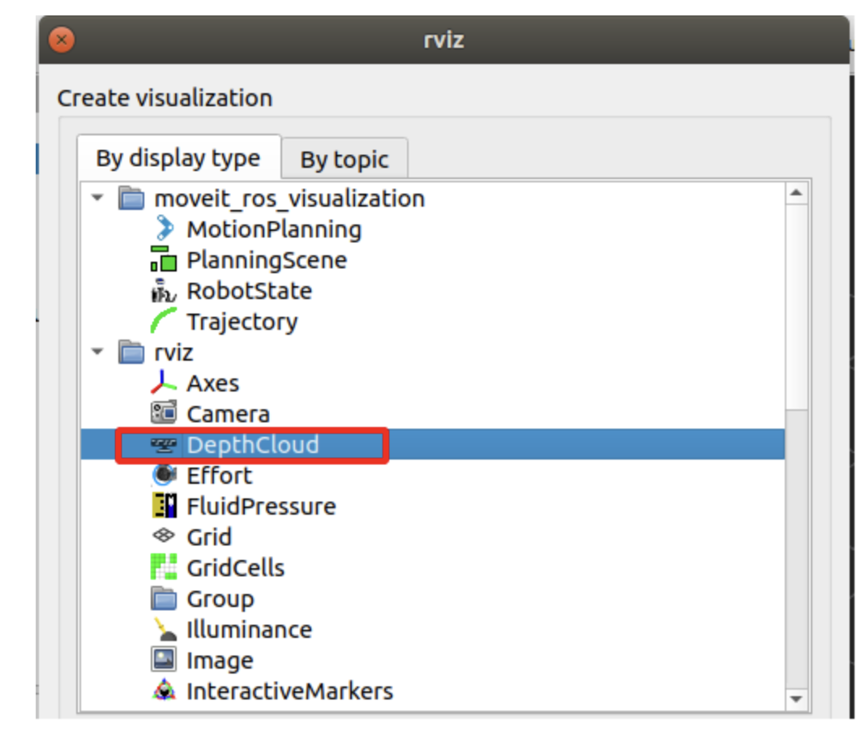Select the rviz folder label
This screenshot has width=861, height=731.
click(173, 353)
